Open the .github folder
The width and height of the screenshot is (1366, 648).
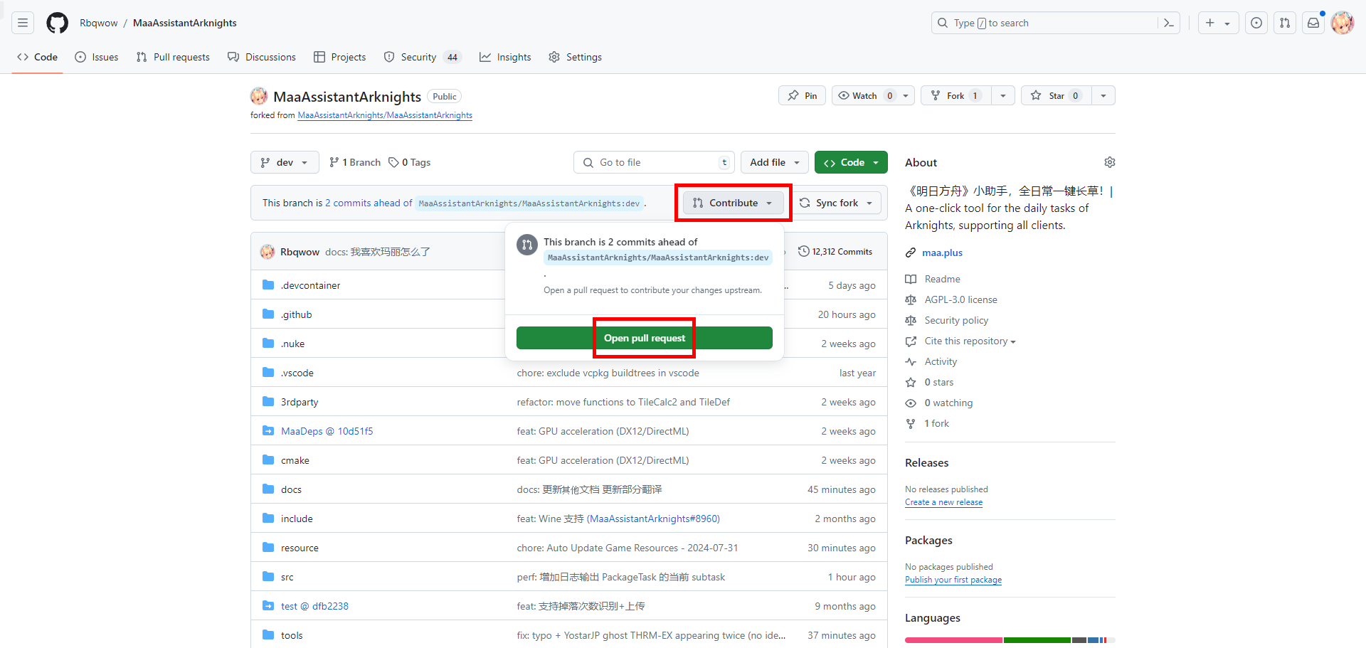coord(296,314)
